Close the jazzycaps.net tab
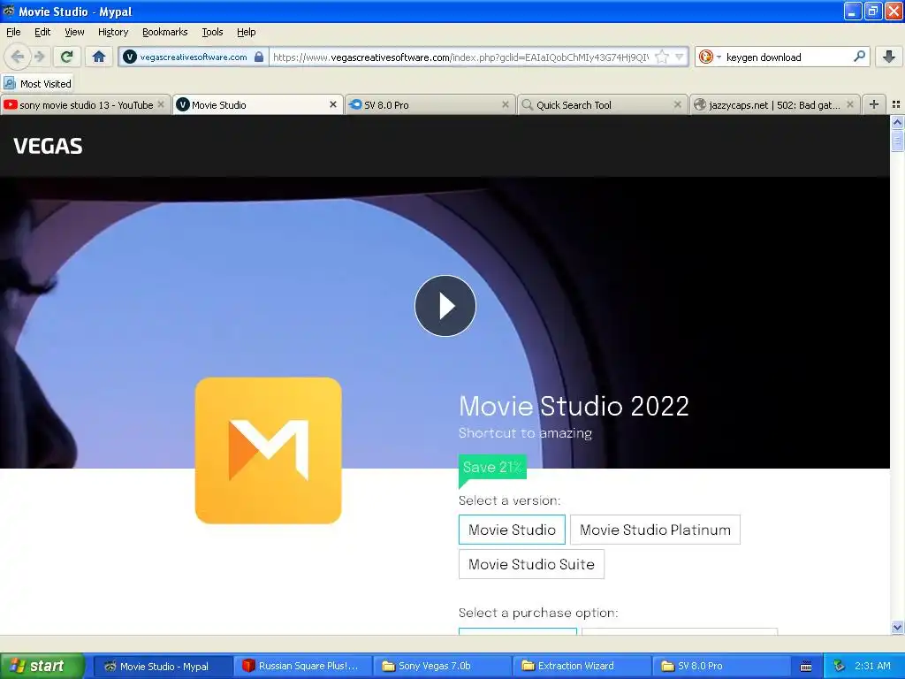Screen dimensions: 905x679 (849, 104)
